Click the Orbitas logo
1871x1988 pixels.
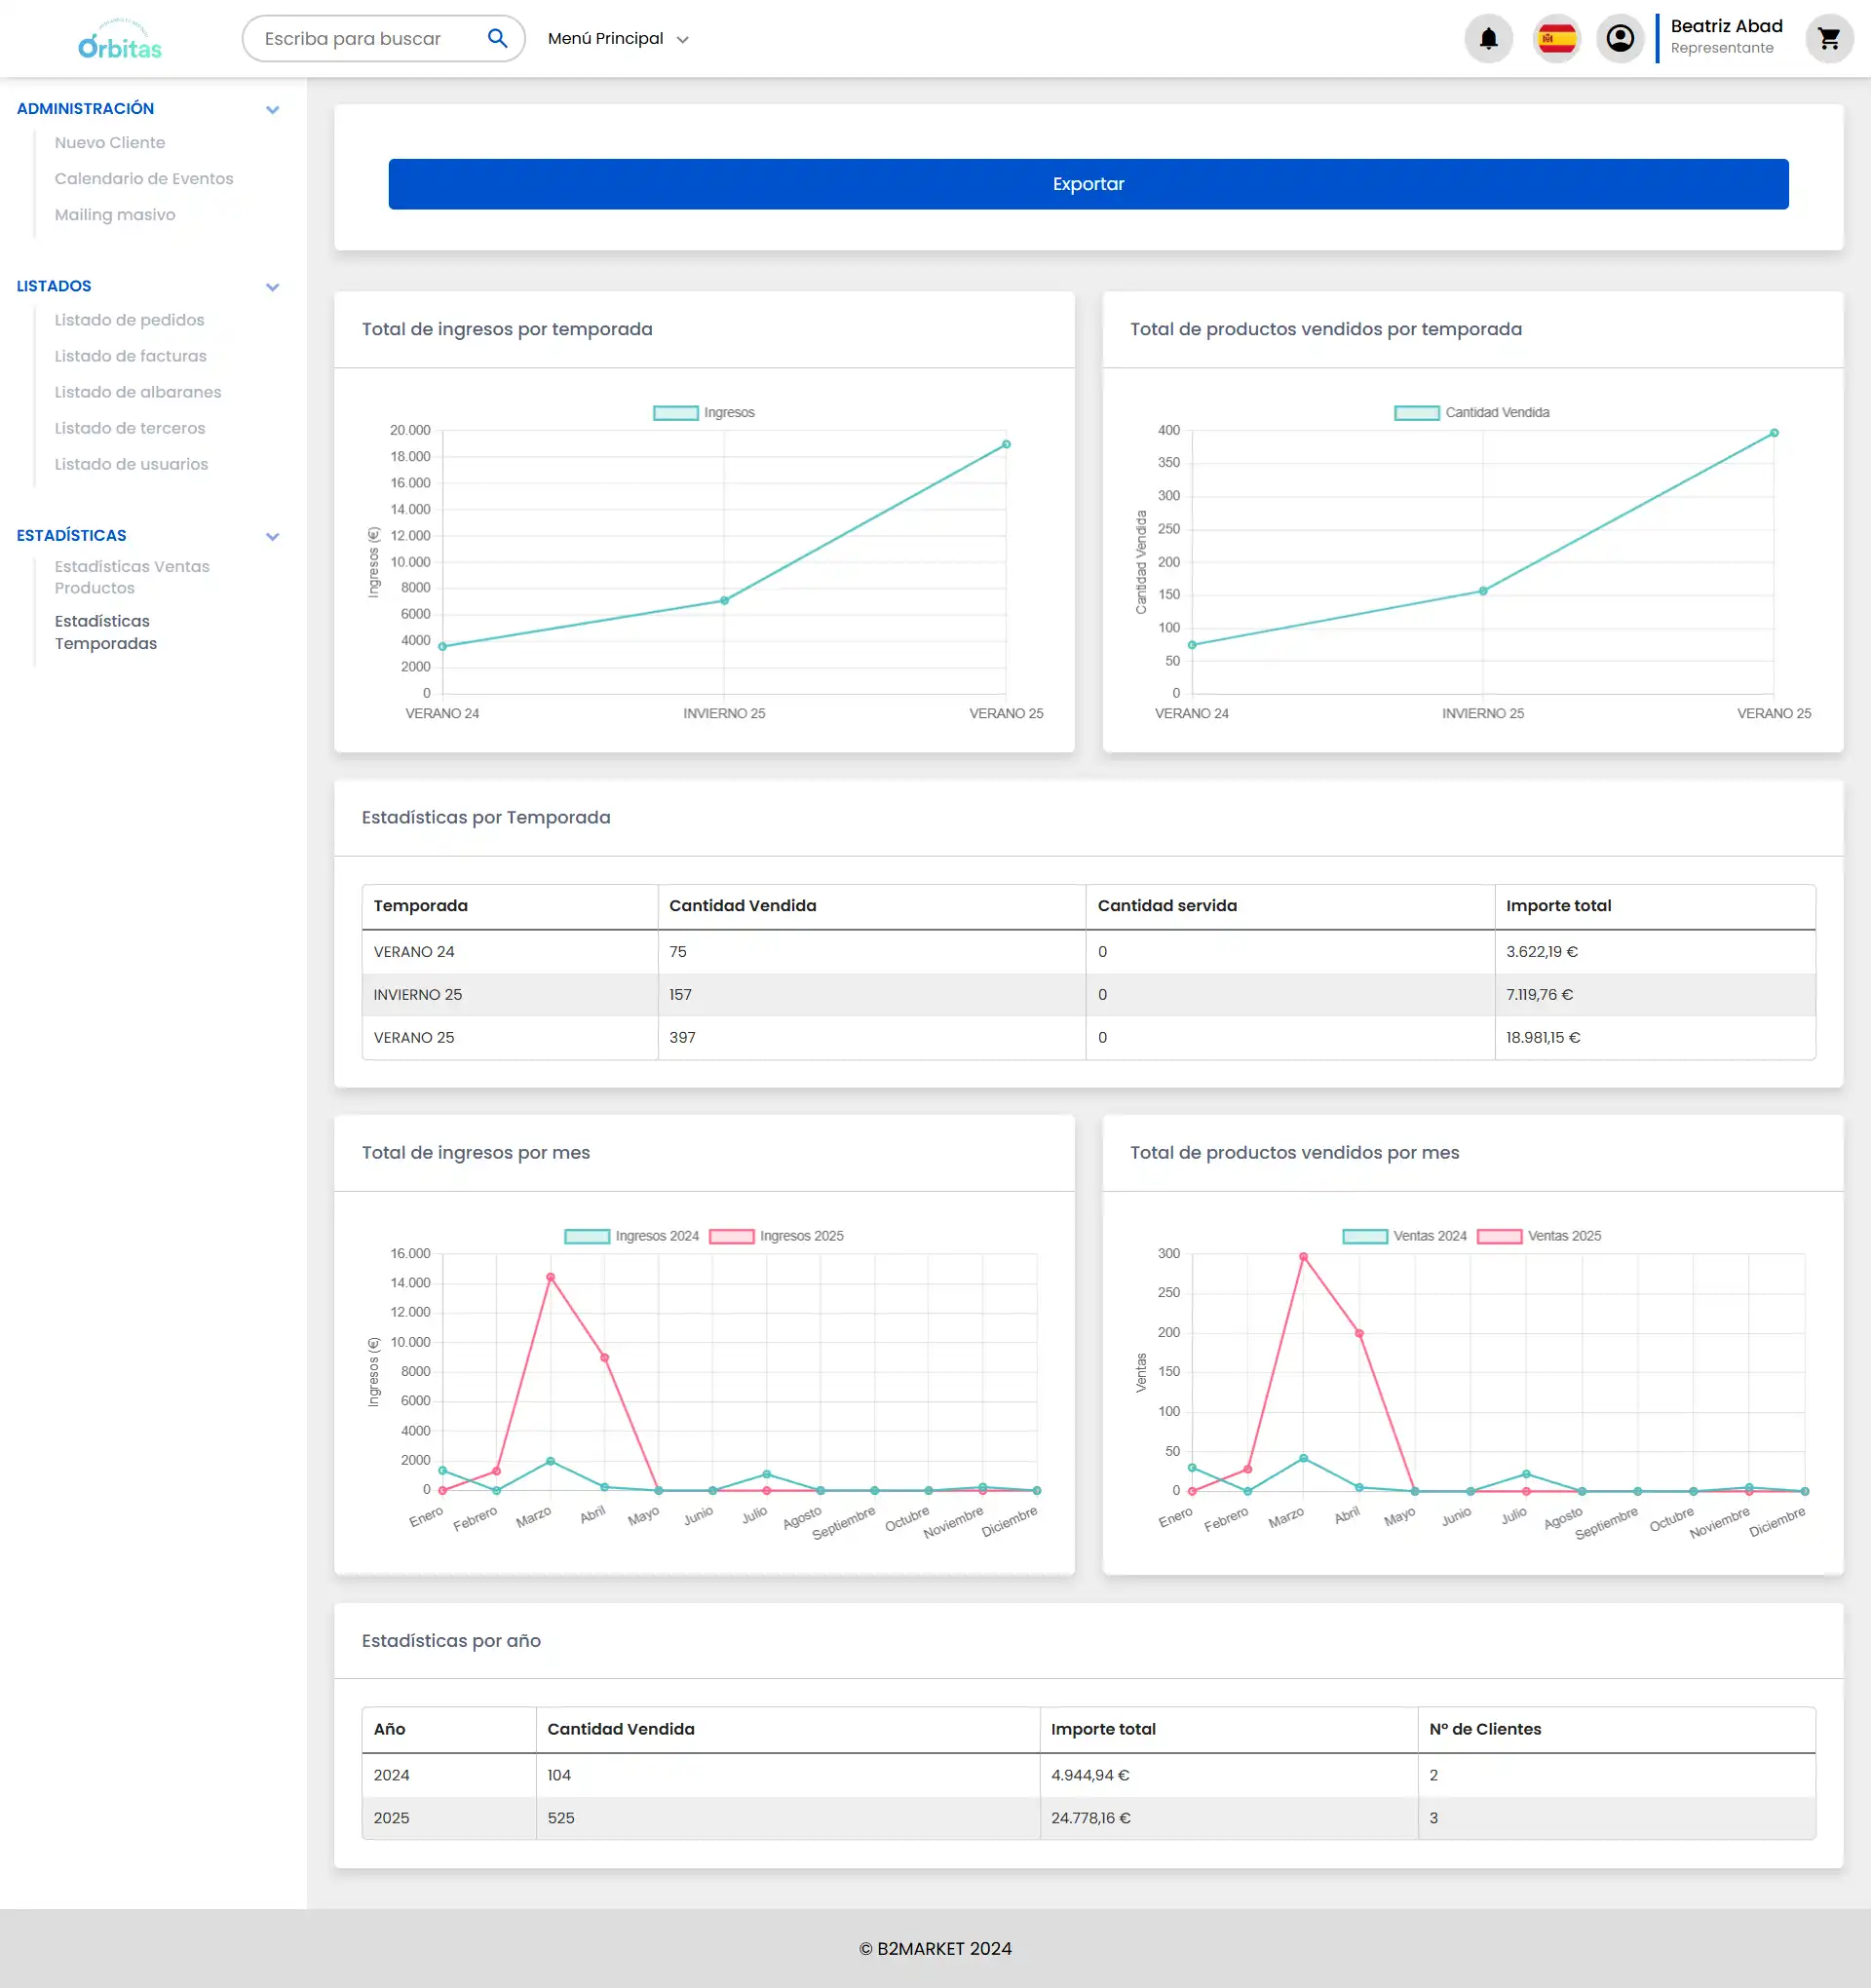120,40
